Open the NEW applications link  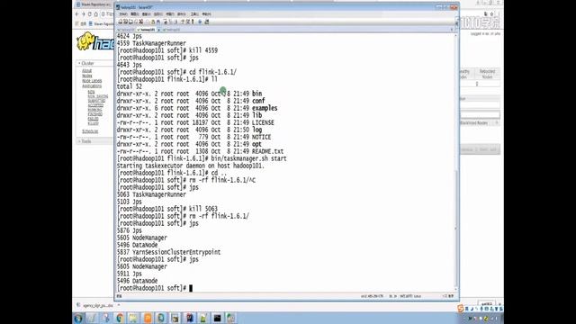pos(91,92)
